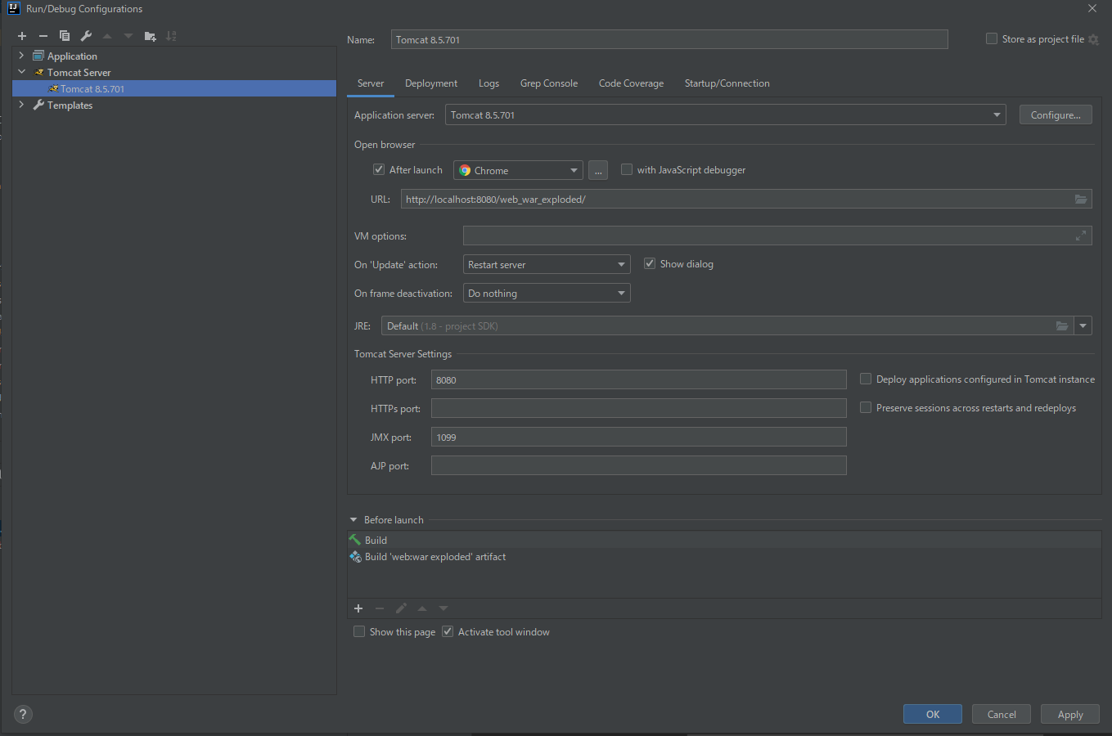1112x736 pixels.
Task: Browse for JRE folder icon
Action: pos(1062,325)
